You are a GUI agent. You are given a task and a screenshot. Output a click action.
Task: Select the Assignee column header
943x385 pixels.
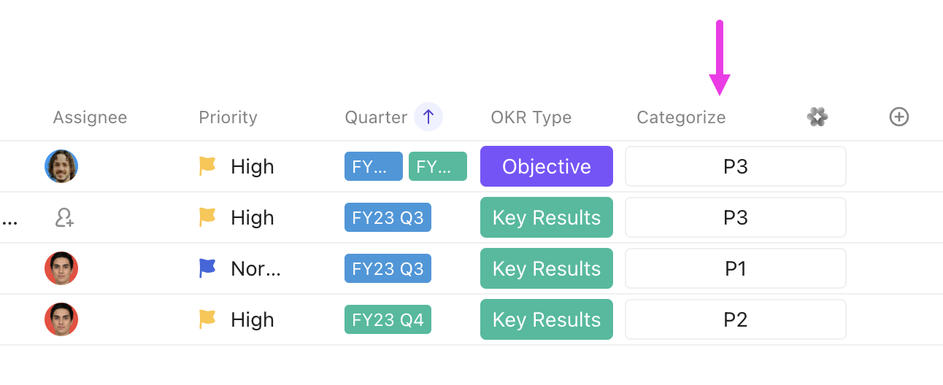click(90, 117)
